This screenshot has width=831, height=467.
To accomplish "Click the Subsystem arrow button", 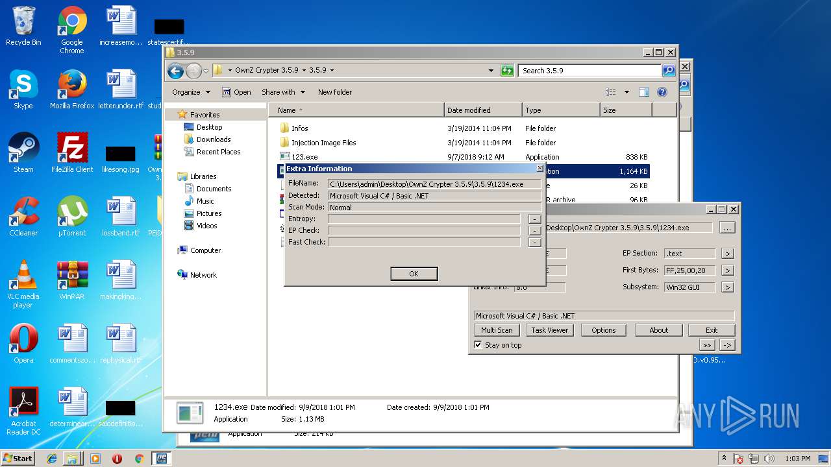I will (x=727, y=287).
